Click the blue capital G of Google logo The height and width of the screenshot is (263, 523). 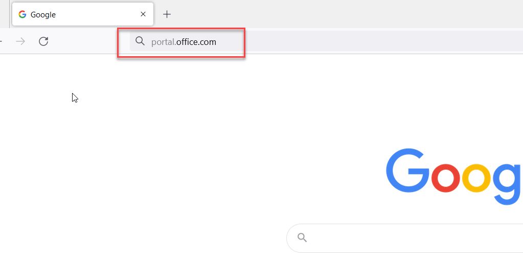tap(407, 170)
